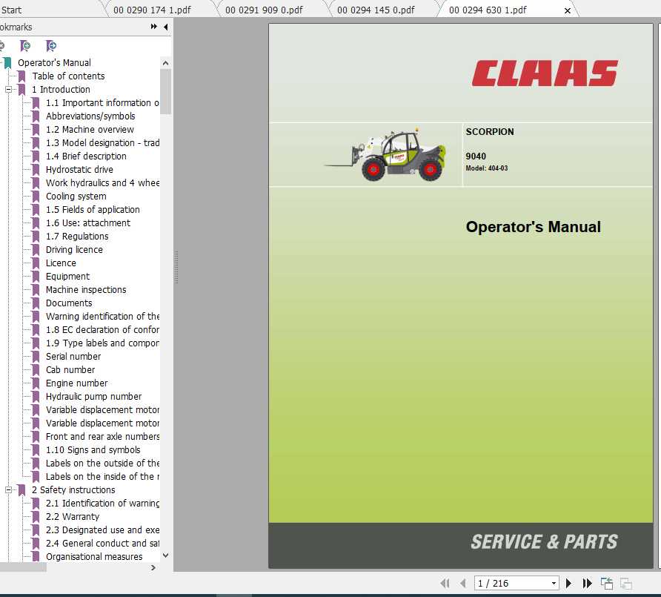
Task: Click the delete bookmark icon
Action: coord(3,46)
